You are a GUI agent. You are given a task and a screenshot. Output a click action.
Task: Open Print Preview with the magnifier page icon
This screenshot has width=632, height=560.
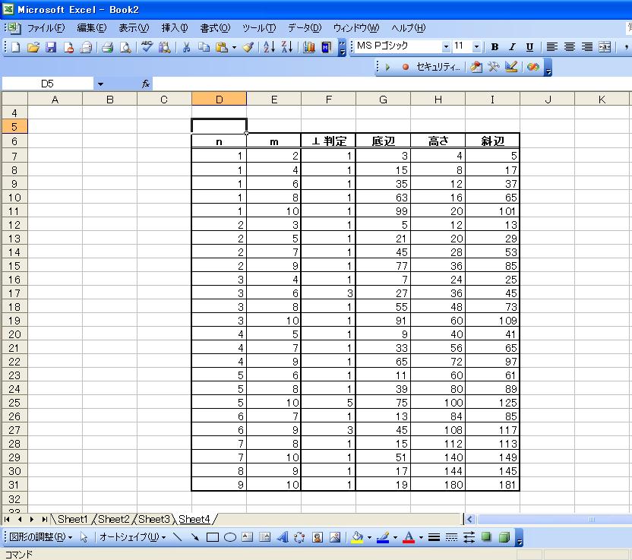pyautogui.click(x=125, y=47)
